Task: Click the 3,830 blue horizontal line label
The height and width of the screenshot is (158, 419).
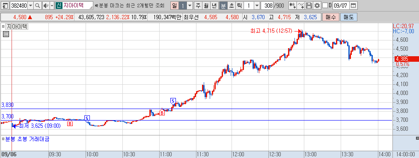Action: (7, 105)
